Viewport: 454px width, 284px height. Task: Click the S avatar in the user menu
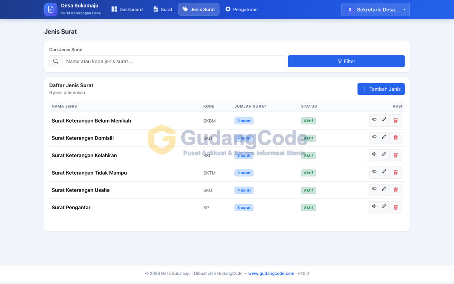click(x=350, y=9)
